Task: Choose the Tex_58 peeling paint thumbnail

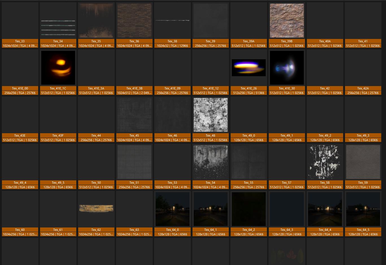Action: point(325,162)
